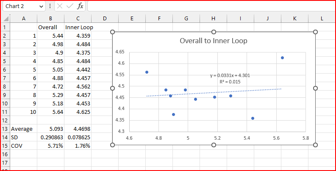Select the chart title 'Overall to Inner Loop'
Image resolution: width=336 pixels, height=171 pixels.
pos(214,41)
